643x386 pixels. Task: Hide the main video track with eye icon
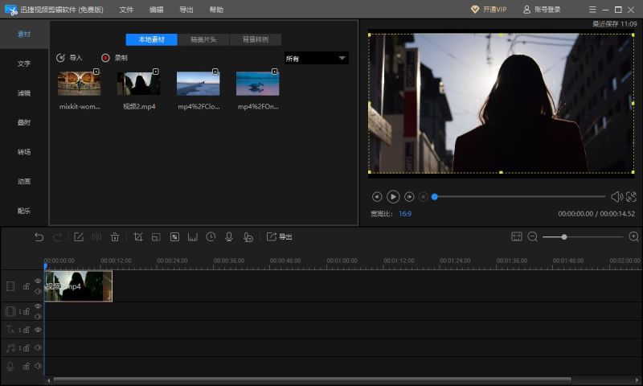(38, 281)
